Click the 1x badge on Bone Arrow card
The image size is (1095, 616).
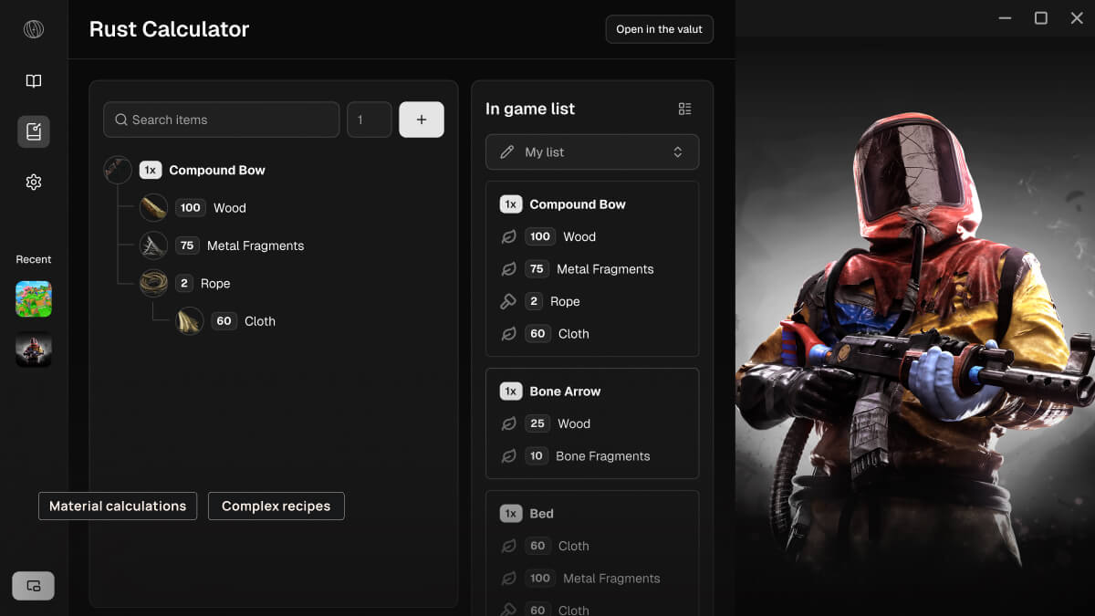(511, 392)
